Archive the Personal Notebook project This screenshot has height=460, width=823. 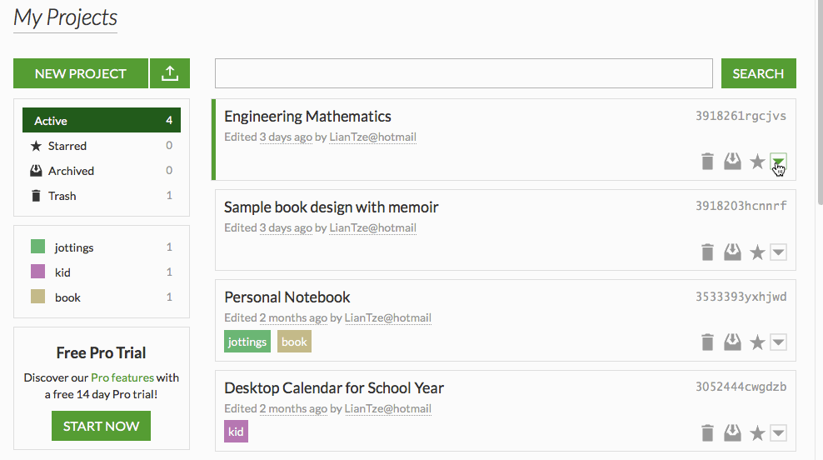pyautogui.click(x=732, y=342)
